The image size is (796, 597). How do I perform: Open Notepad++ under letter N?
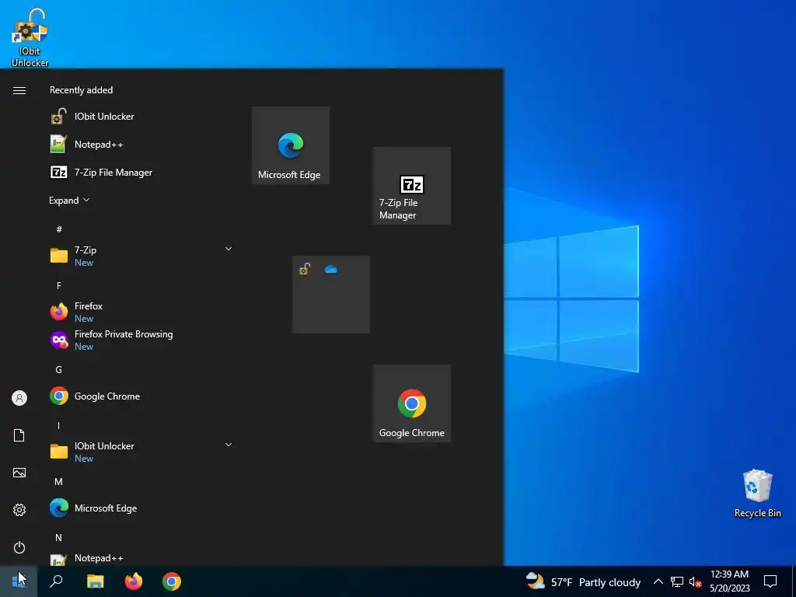(x=140, y=557)
